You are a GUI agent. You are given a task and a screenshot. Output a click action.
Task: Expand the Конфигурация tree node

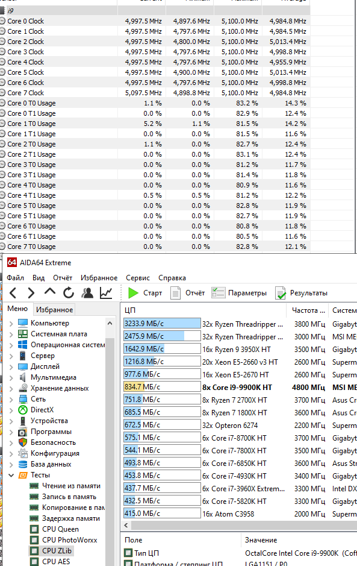(11, 453)
